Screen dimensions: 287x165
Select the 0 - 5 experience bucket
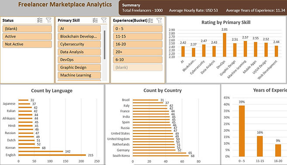[x=138, y=29]
